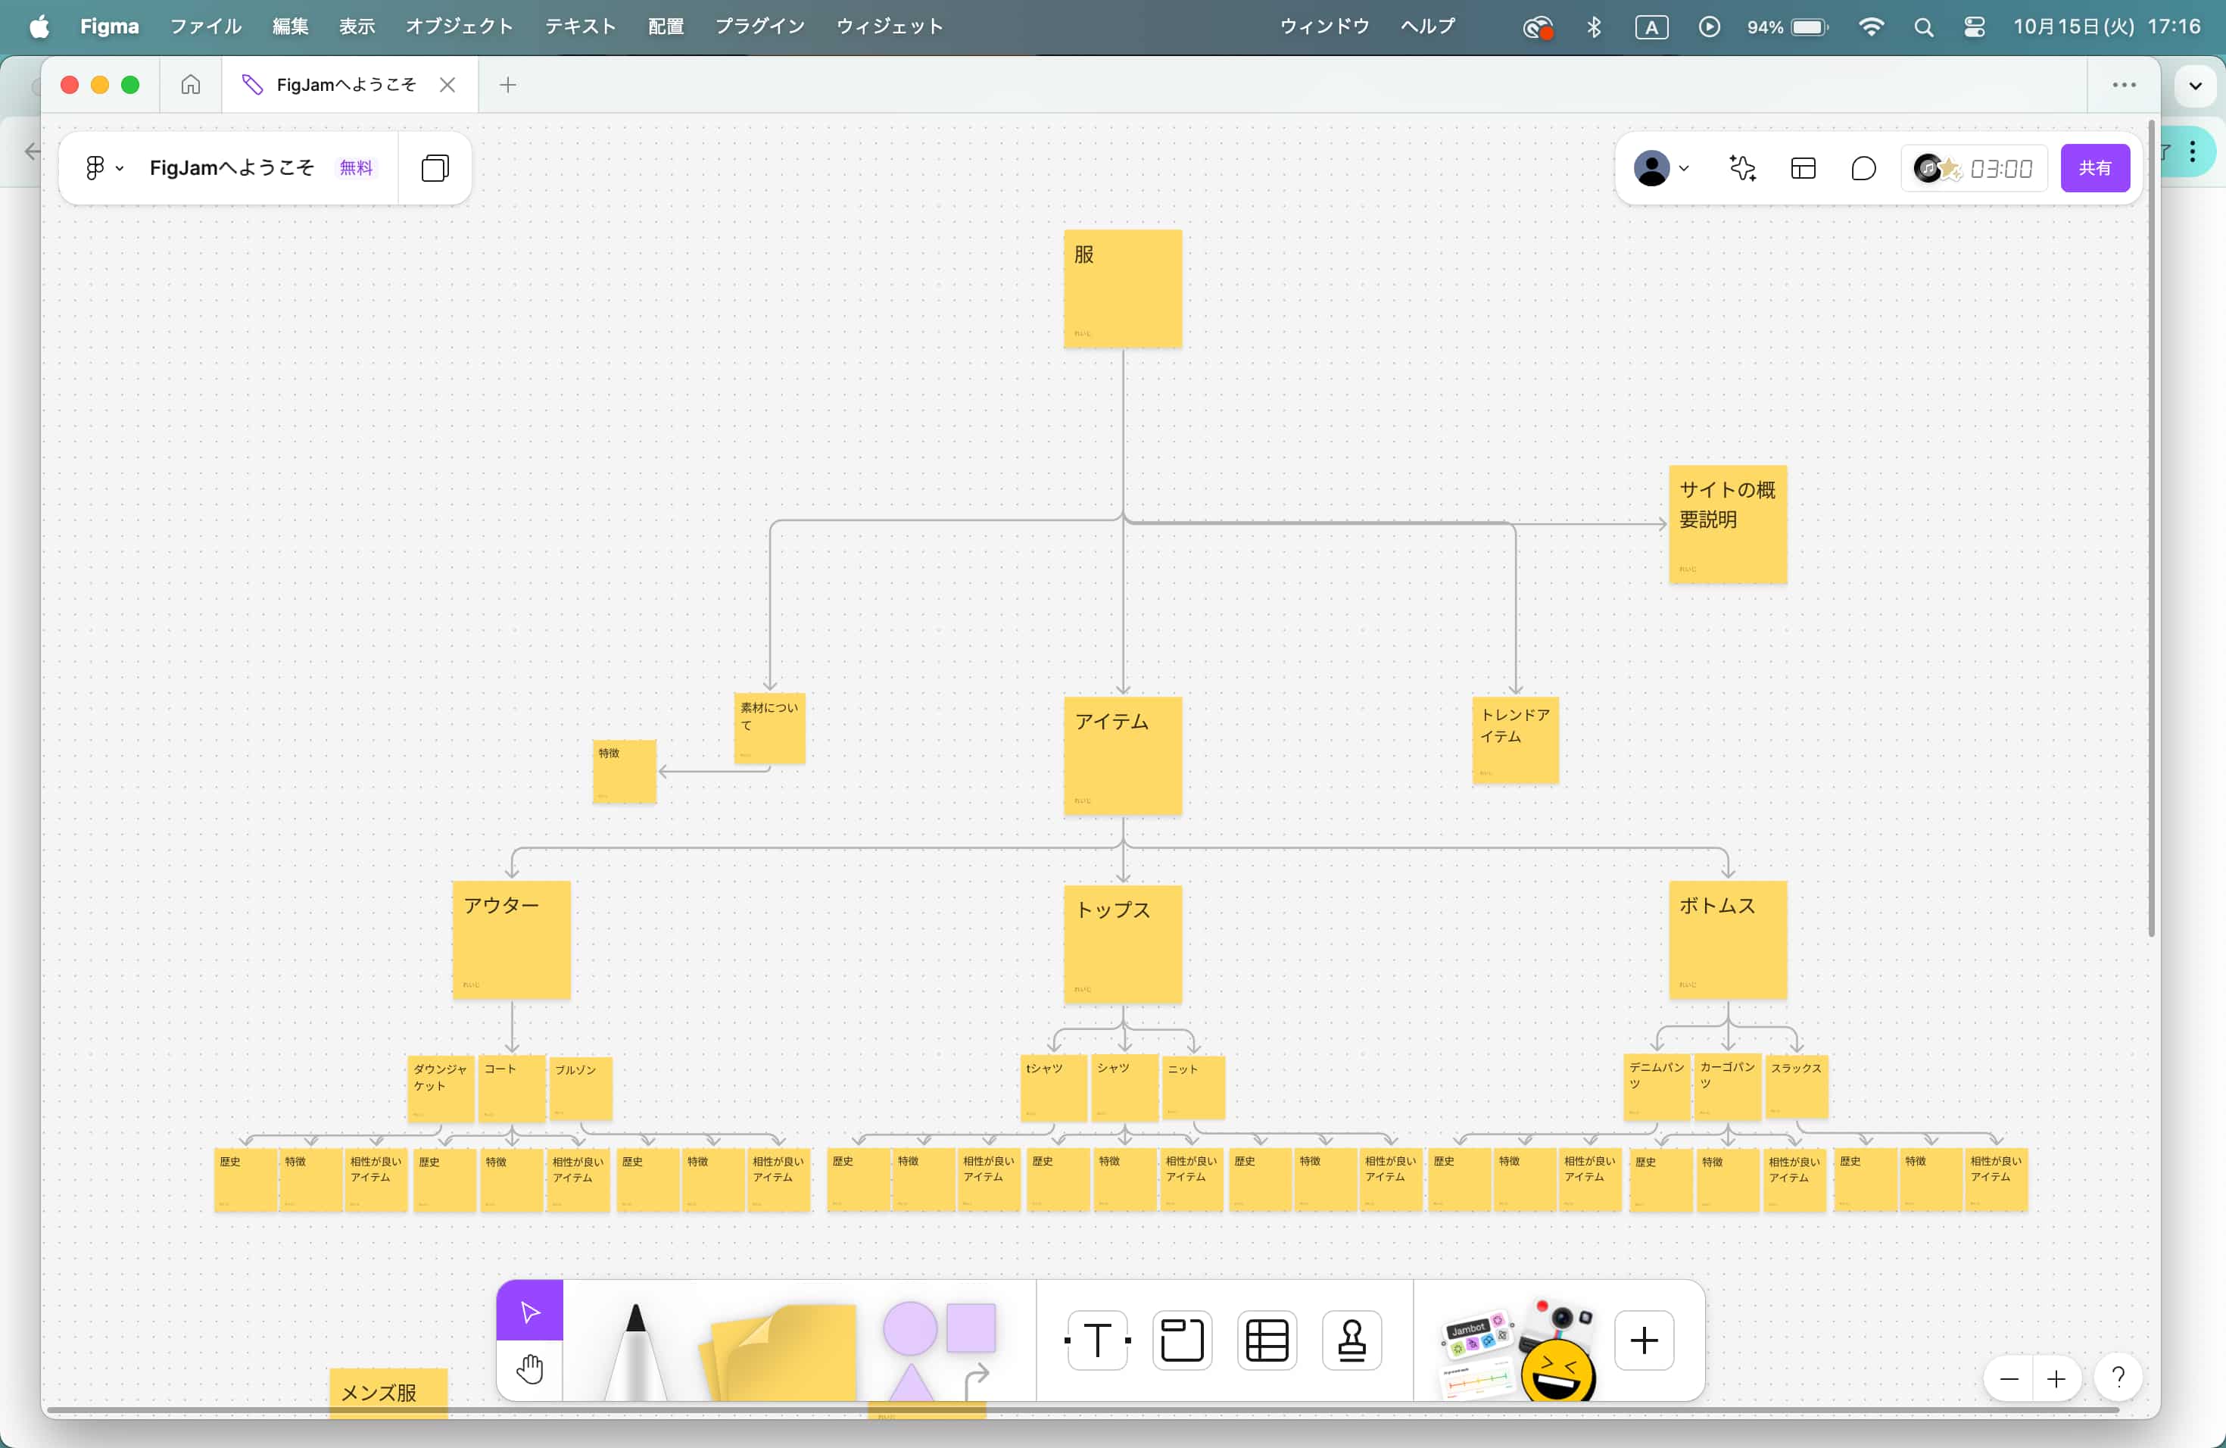This screenshot has height=1448, width=2226.
Task: Expand the tabs chevron at top right
Action: point(2194,86)
